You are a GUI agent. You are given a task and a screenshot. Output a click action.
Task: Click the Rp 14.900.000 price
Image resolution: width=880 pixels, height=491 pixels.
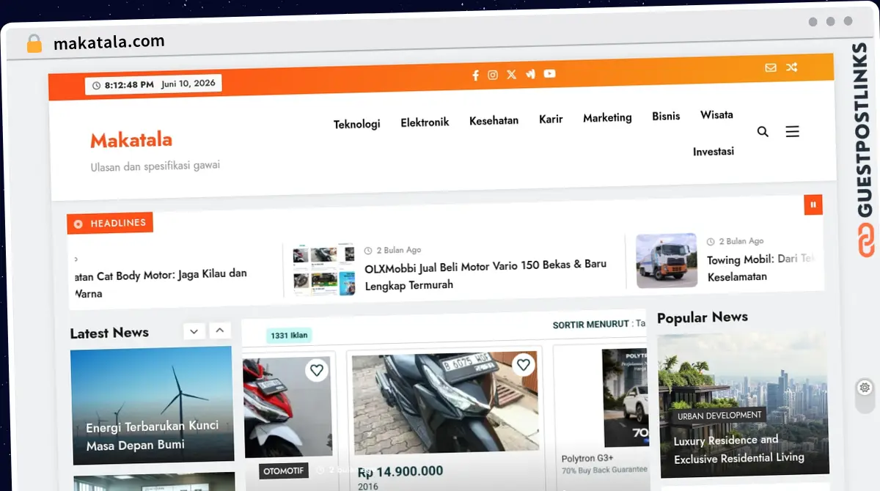point(400,471)
